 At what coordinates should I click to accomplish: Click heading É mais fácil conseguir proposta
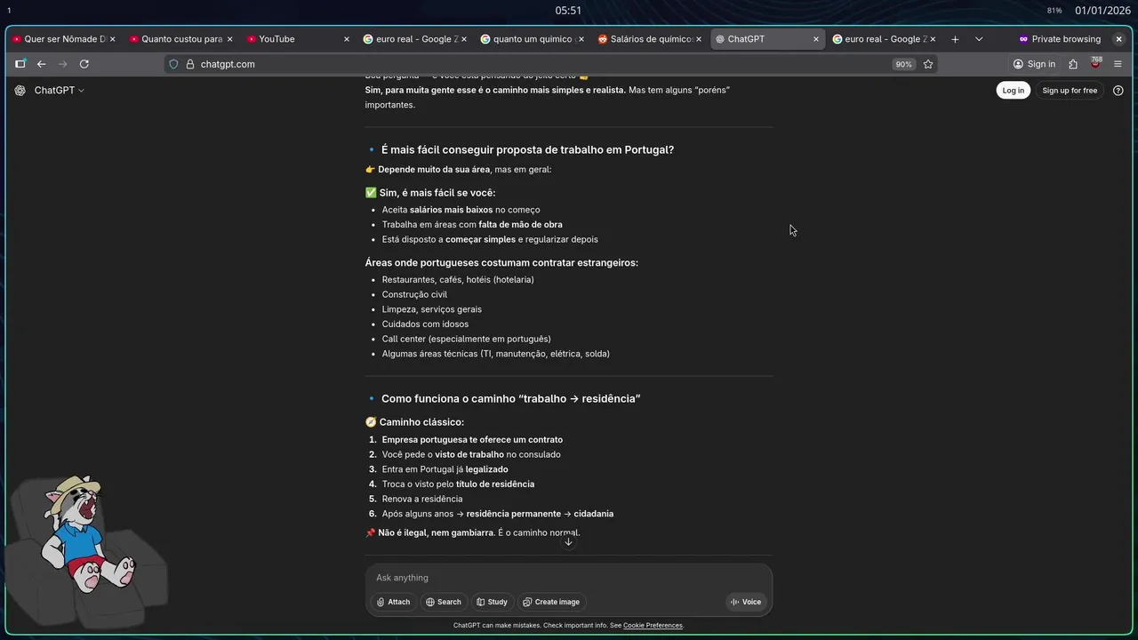[x=527, y=150]
